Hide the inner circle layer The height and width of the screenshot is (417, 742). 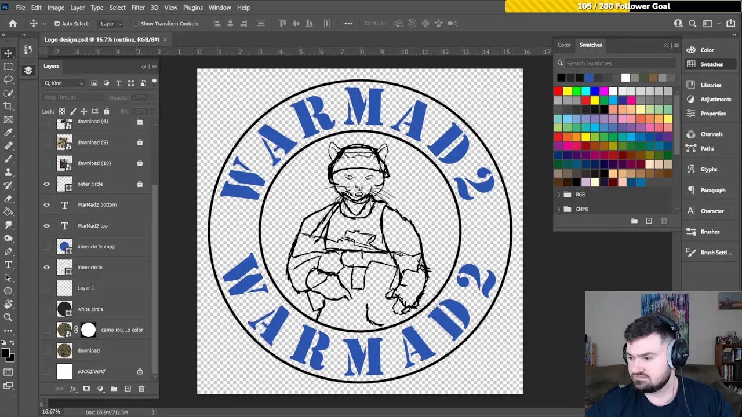[47, 268]
